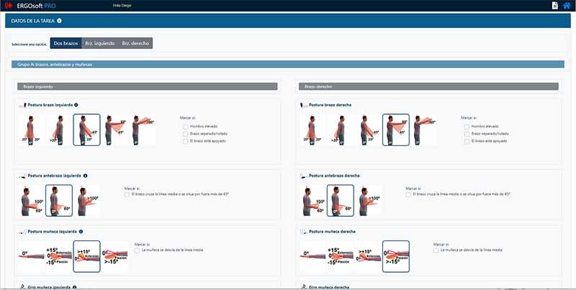
Task: Show info for Postura antebrazo izquierdo
Action: (85, 176)
